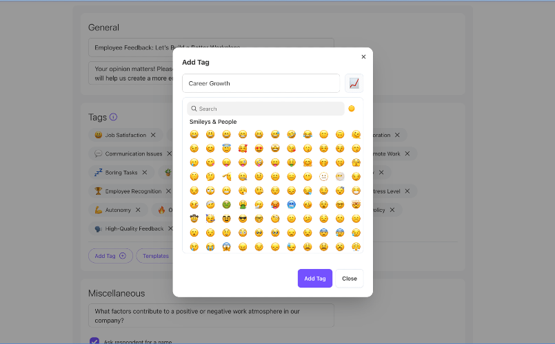The height and width of the screenshot is (344, 555).
Task: Remove the Employee Recognition tag
Action: [x=168, y=191]
